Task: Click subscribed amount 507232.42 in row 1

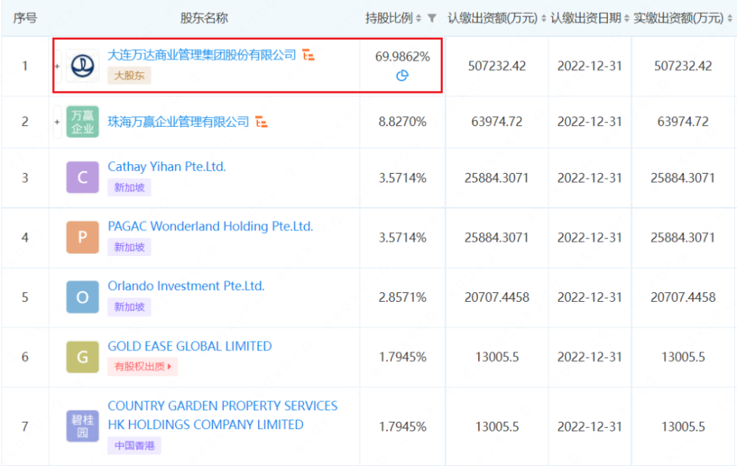Action: [497, 66]
